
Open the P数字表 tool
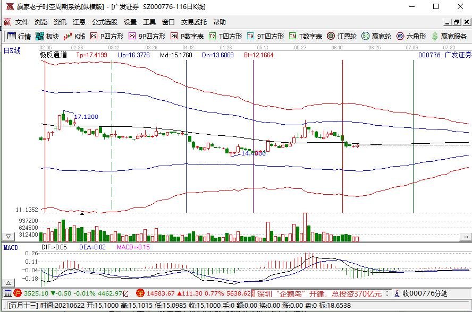[x=187, y=37]
